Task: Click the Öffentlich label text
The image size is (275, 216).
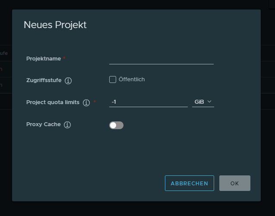Action: [x=132, y=79]
